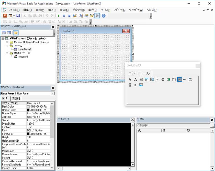The image size is (215, 171).
Task: Click the green Run macro play icon
Action: (59, 16)
